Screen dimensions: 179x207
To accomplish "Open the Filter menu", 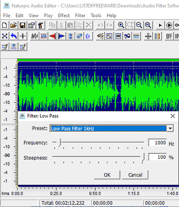I will click(80, 16).
